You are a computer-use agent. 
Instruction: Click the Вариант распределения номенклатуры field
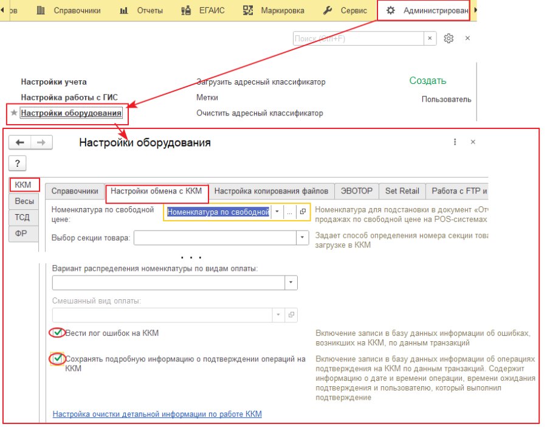point(168,283)
